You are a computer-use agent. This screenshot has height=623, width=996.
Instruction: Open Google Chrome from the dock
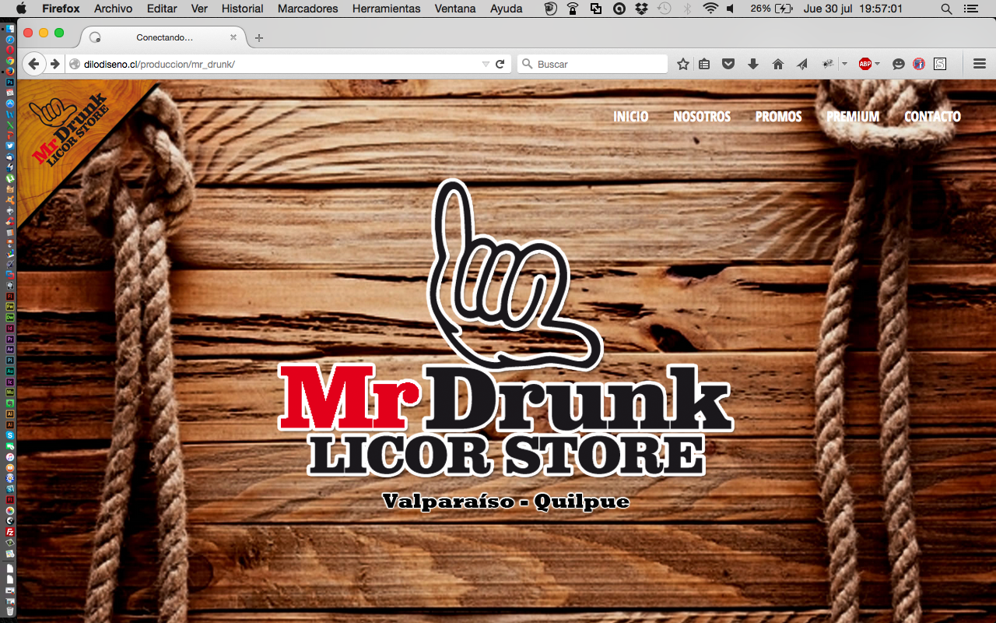click(10, 60)
